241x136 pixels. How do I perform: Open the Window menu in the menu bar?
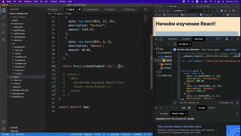coord(63,2)
